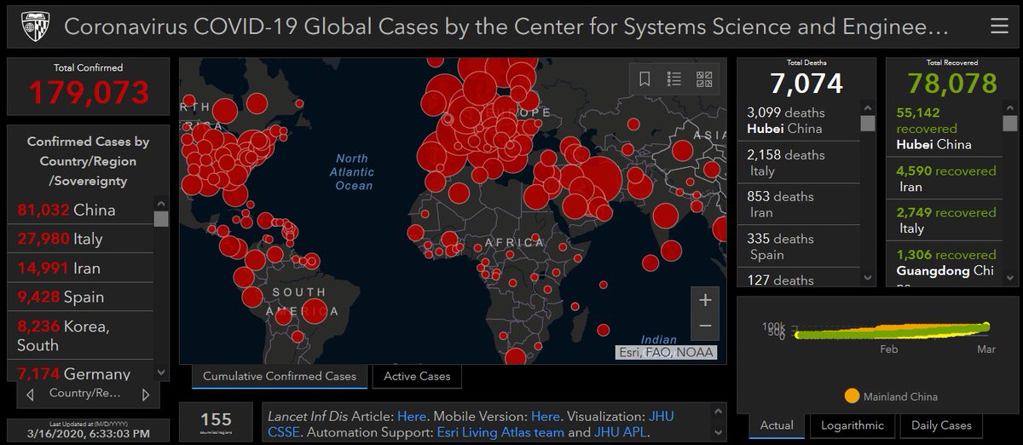Screen dimensions: 1023x445
Task: Open the map bookmarks icon
Action: [644, 79]
